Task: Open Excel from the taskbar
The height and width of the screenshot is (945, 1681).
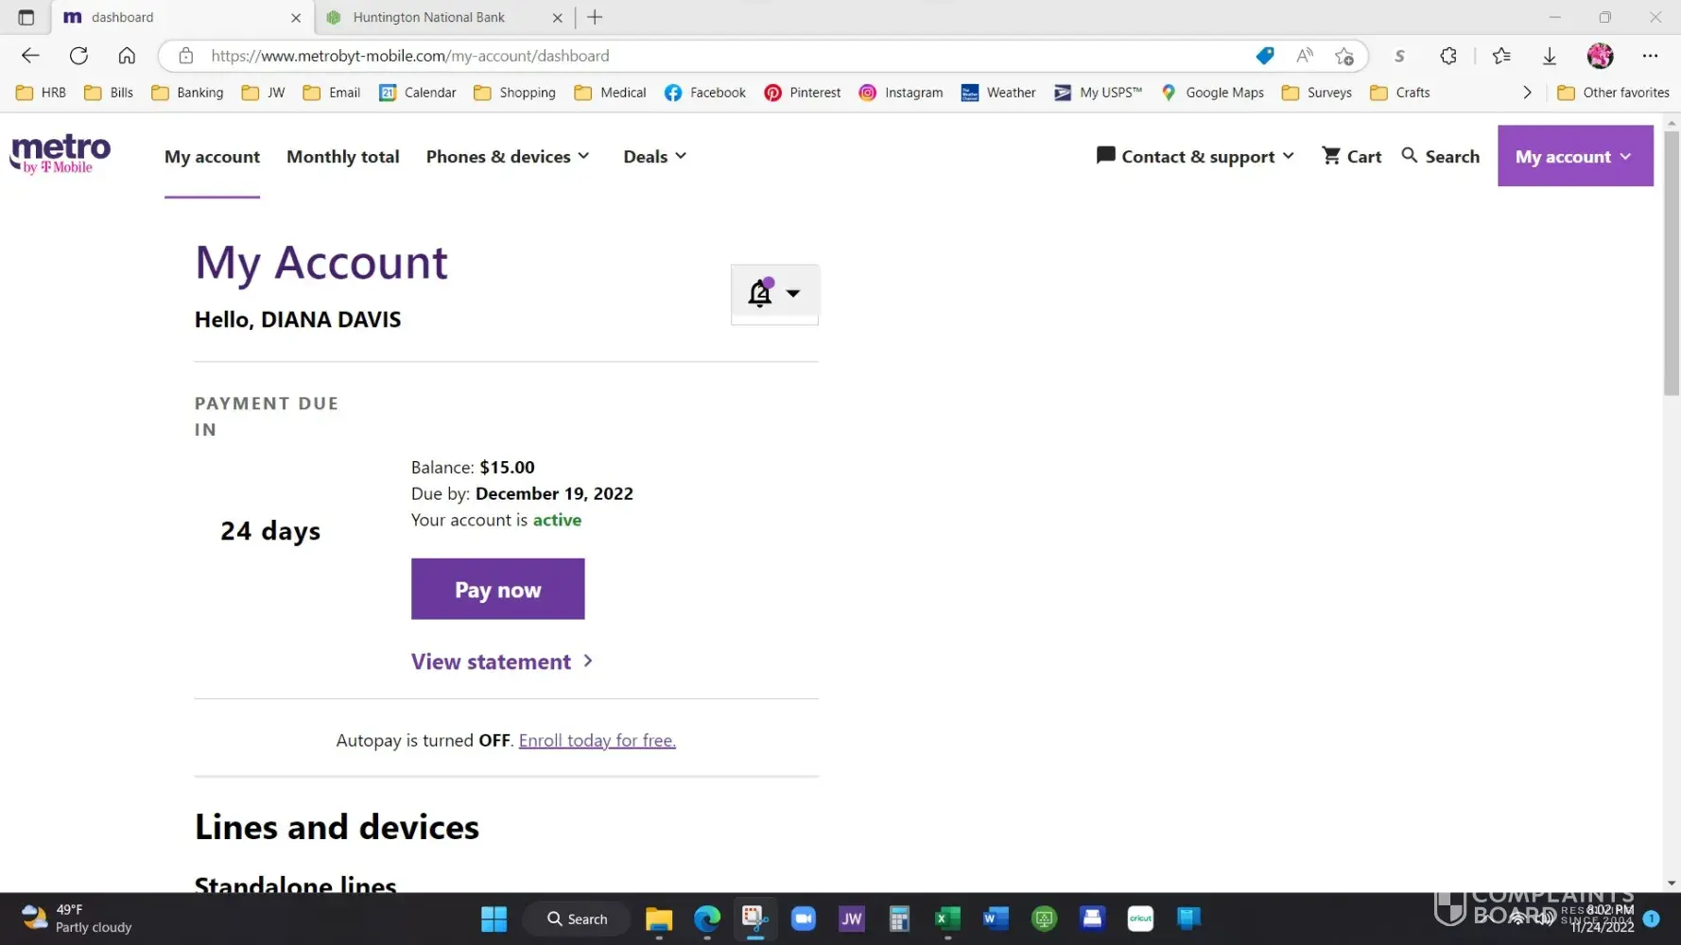Action: coord(947,919)
